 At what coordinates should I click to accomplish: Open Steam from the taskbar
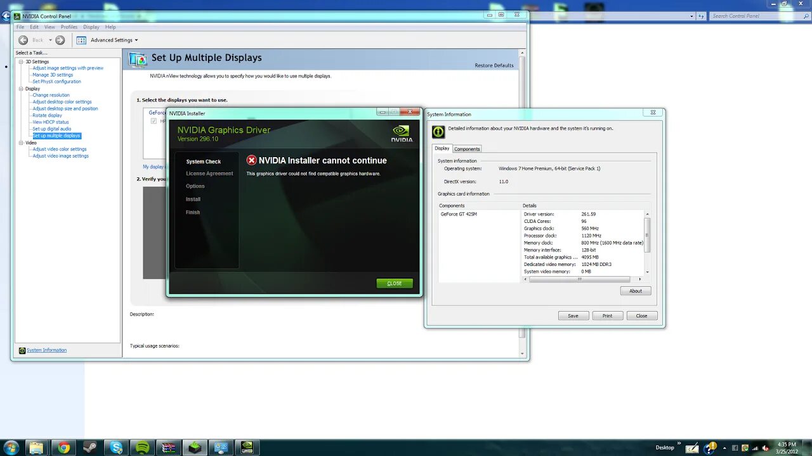pyautogui.click(x=89, y=448)
